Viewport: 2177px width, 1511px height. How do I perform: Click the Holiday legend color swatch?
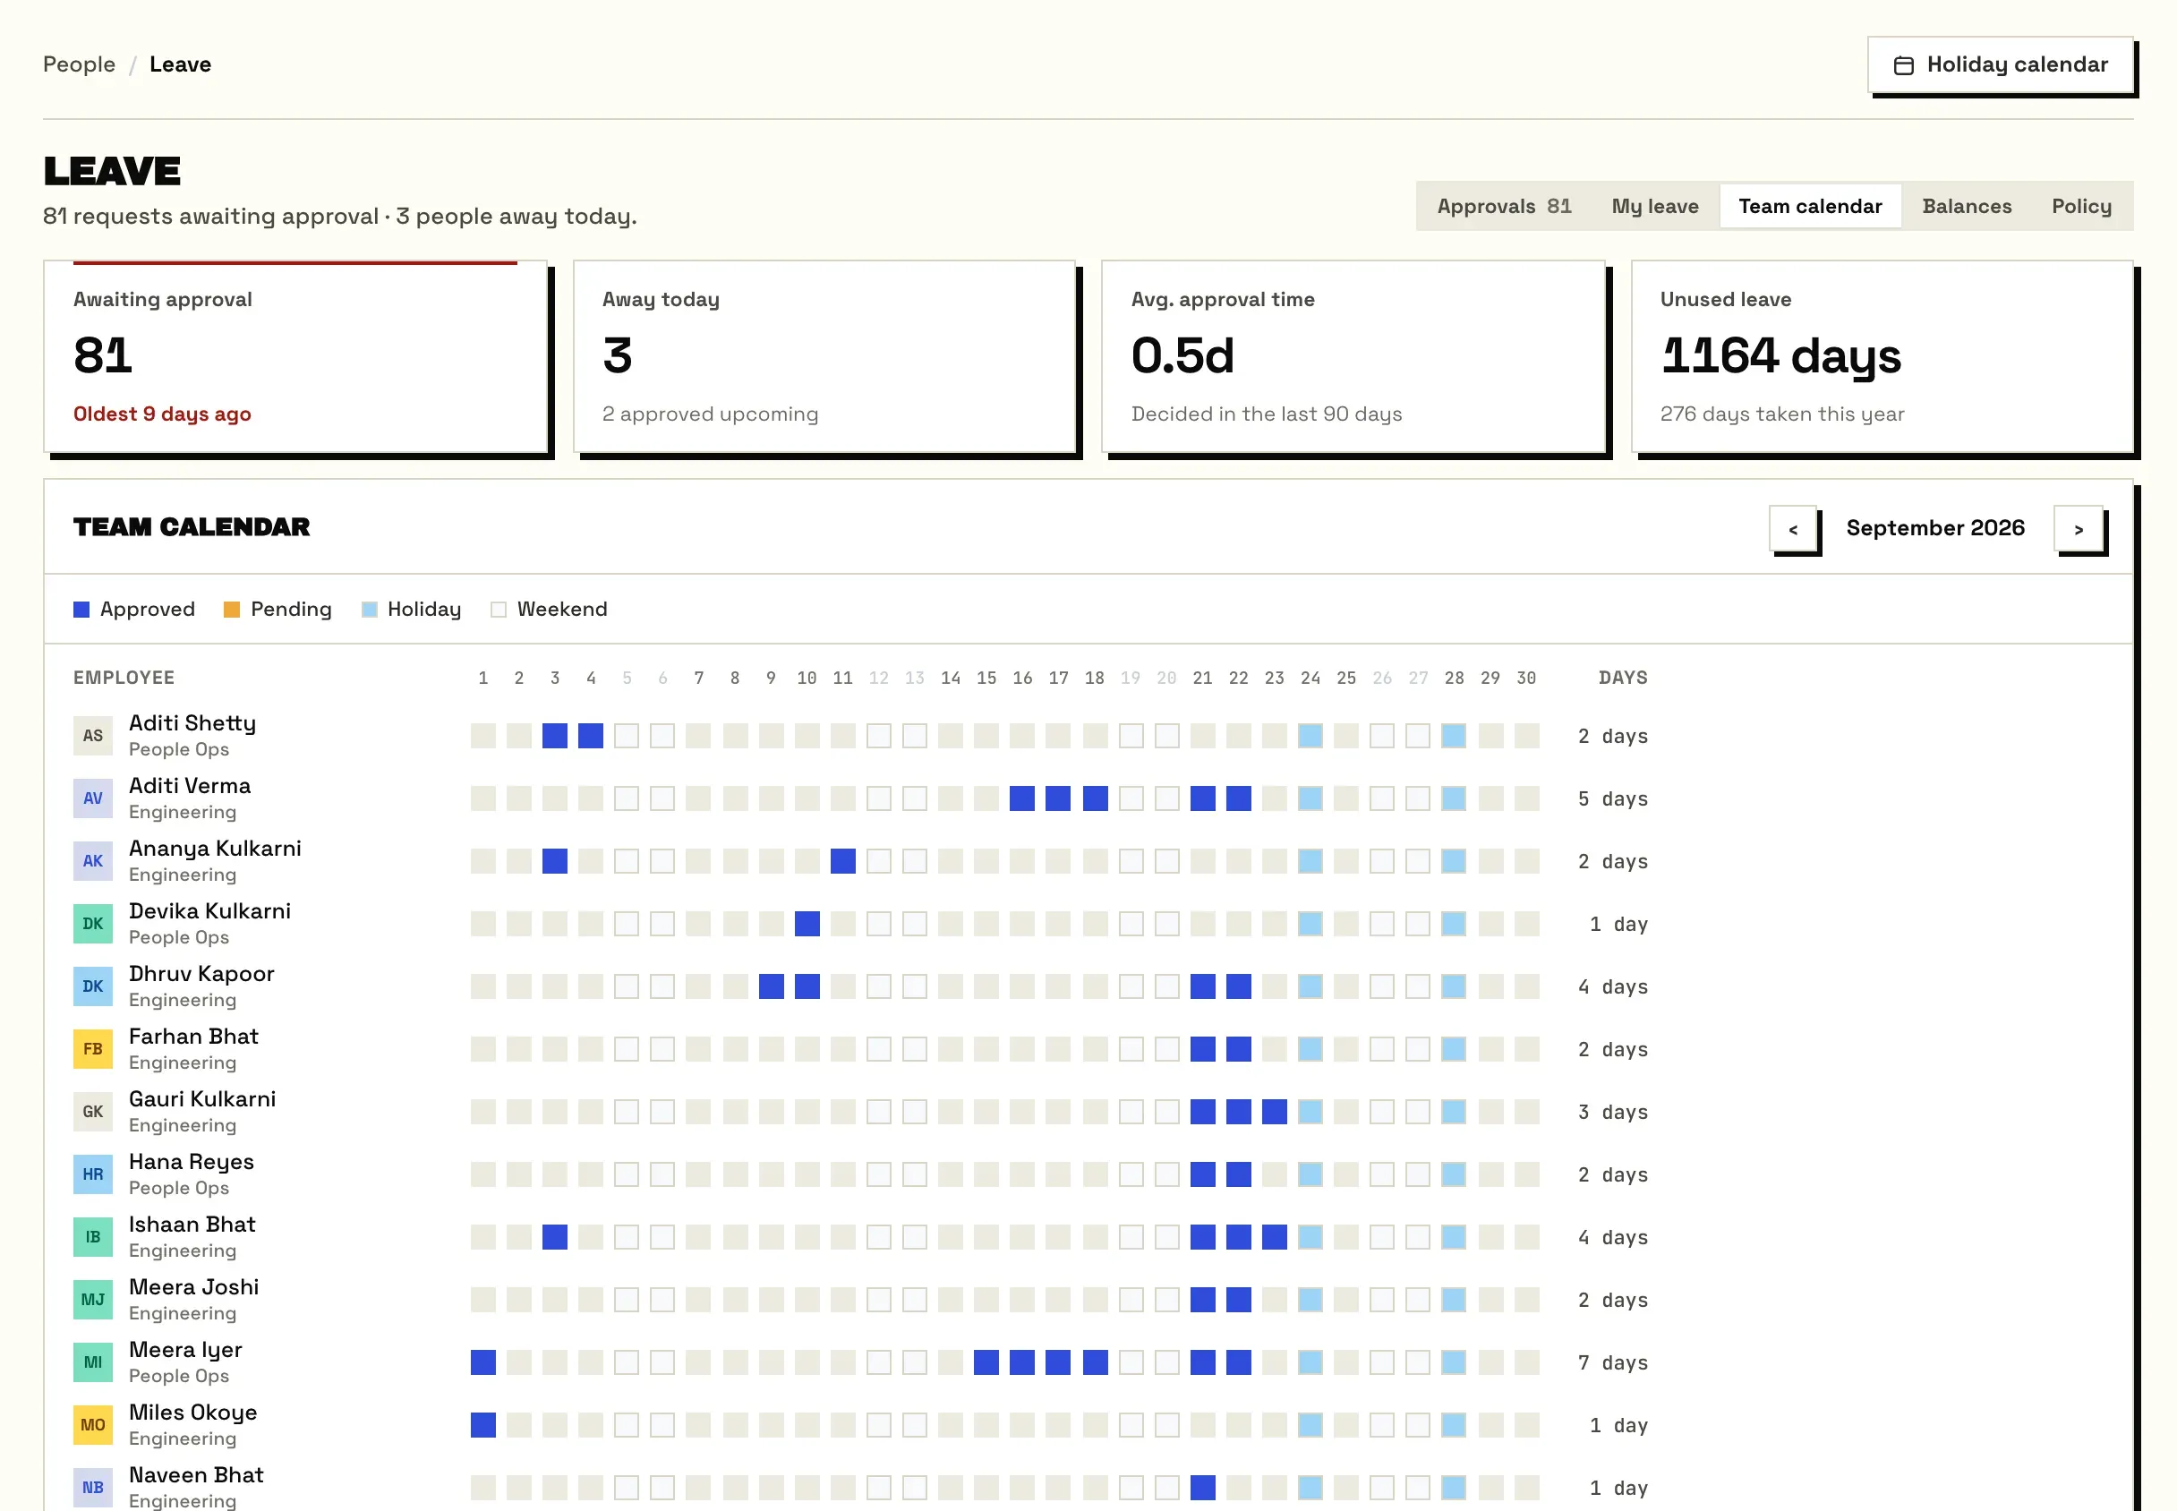coord(369,610)
